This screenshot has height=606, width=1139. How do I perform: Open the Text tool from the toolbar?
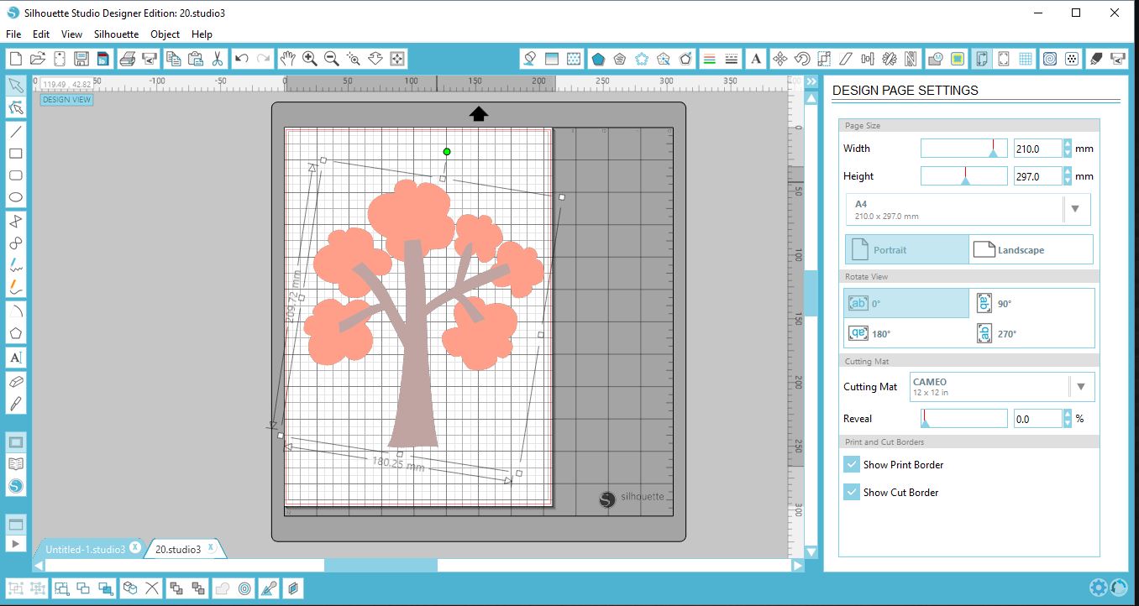(x=755, y=58)
